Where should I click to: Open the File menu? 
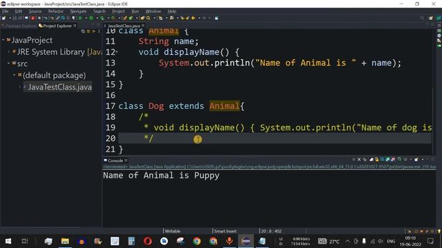[x=5, y=11]
